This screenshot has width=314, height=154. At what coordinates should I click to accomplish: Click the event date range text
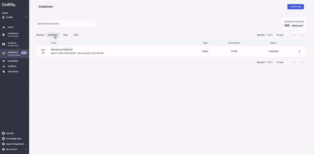point(78,53)
